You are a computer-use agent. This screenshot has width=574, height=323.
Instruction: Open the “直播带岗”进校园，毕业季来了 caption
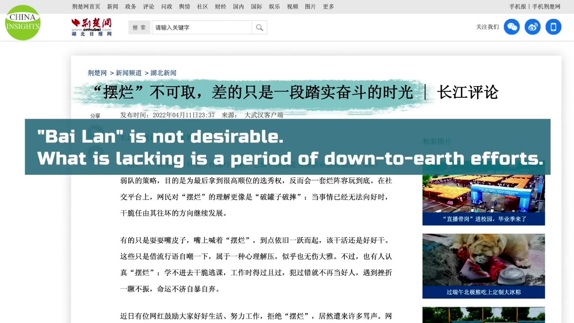tap(483, 219)
